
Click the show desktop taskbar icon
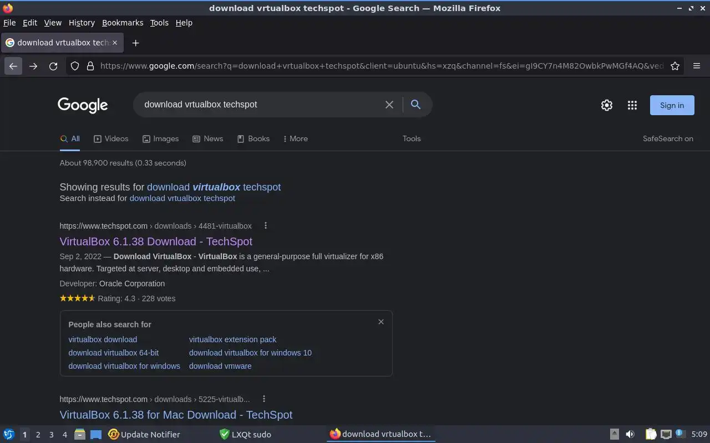[x=96, y=435]
